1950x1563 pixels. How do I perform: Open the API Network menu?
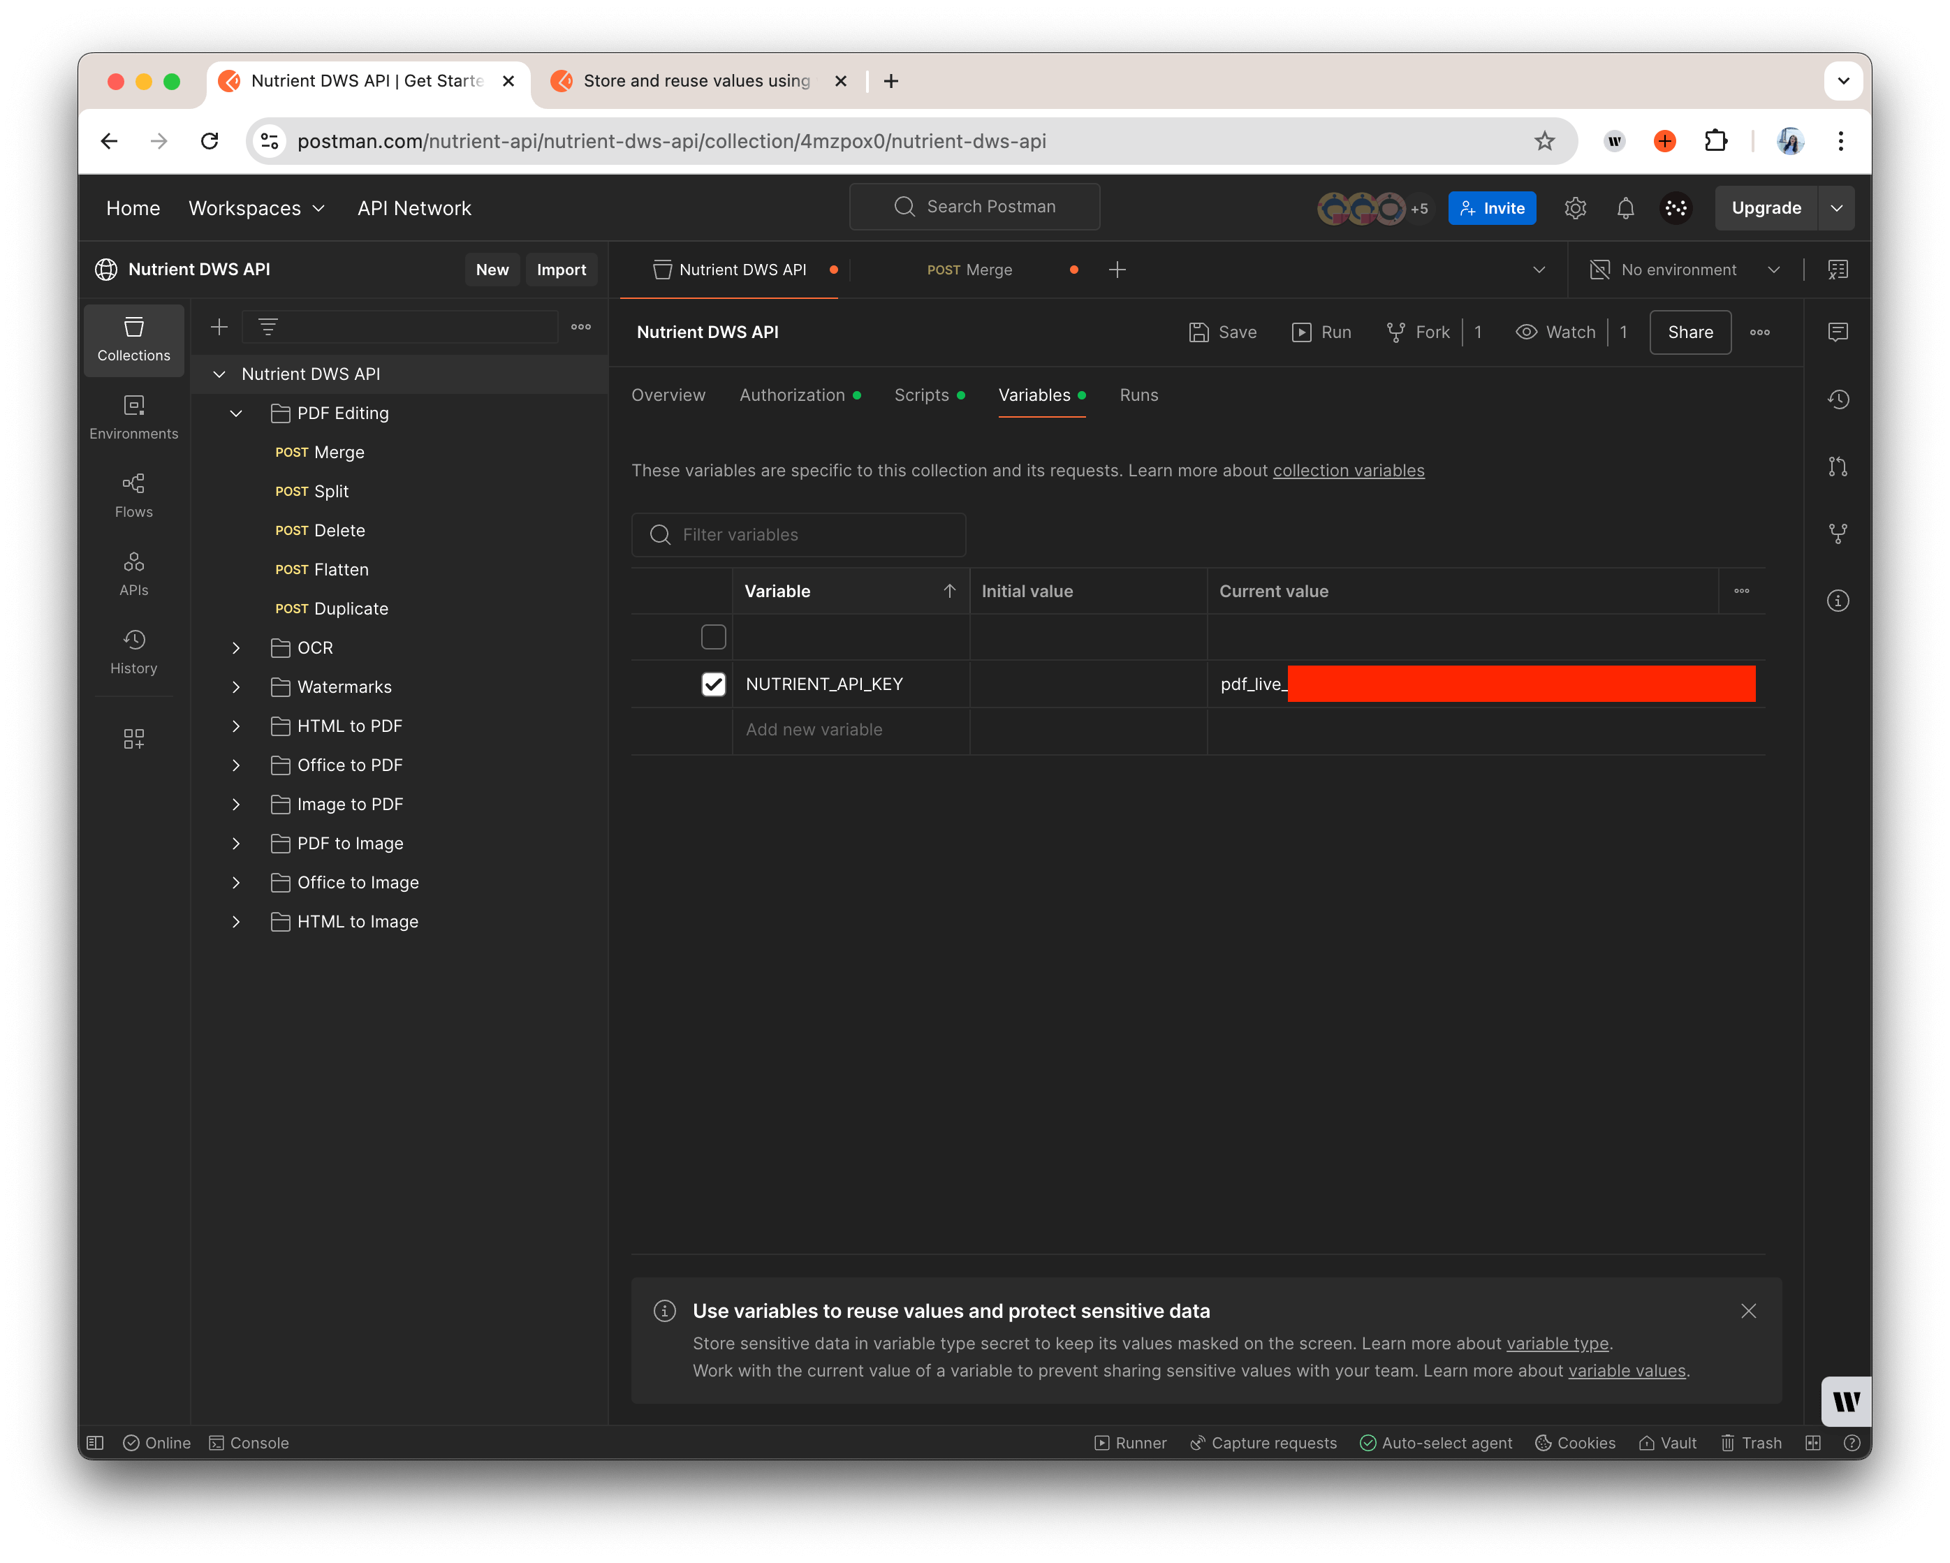click(x=414, y=208)
